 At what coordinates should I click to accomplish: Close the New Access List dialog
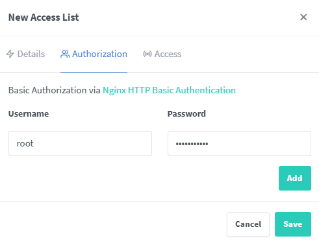[303, 17]
